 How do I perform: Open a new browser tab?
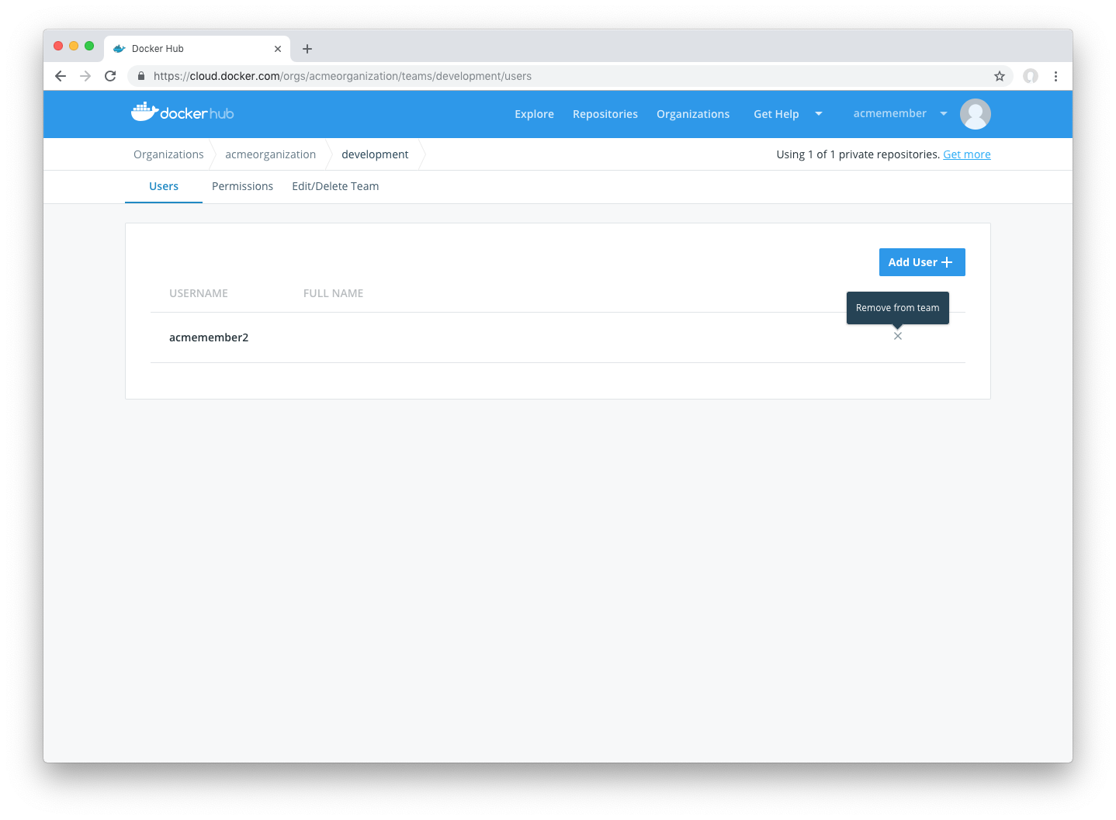pos(307,49)
